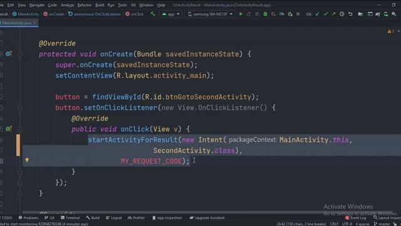The width and height of the screenshot is (401, 226).
Task: Open the Git tool window at bottom
Action: 49,218
